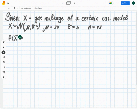Select the Circle shape tool
The width and height of the screenshot is (137, 109).
click(4, 67)
